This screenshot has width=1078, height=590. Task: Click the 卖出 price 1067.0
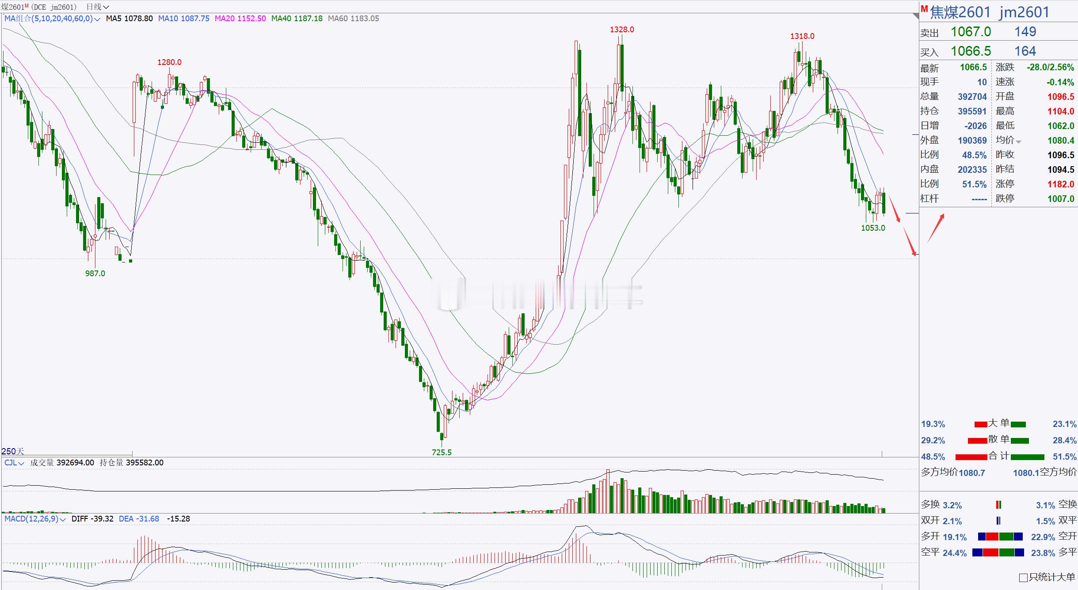tap(971, 32)
